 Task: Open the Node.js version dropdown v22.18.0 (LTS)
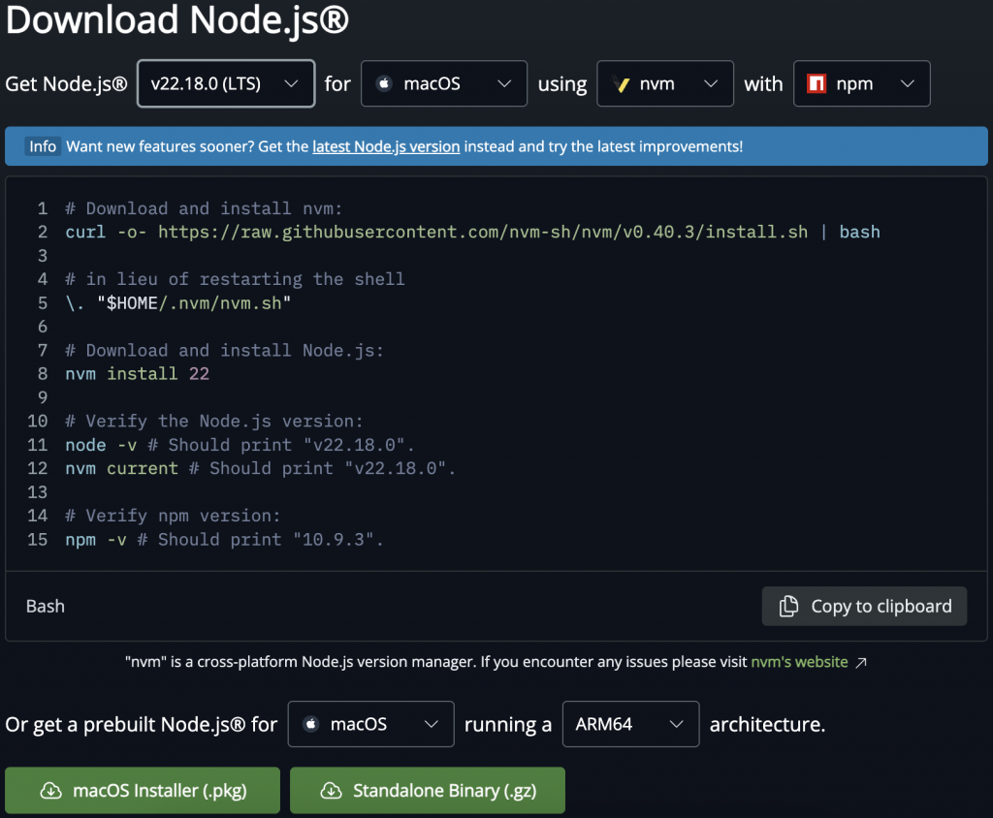click(226, 83)
